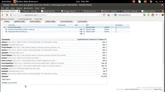165x92 pixels.
Task: Toggle reviewed checkmark for v3/users.py
Action: (x=116, y=32)
